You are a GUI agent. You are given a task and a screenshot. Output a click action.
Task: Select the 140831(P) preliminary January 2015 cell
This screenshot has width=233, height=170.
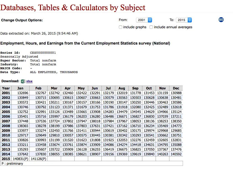pos(20,159)
